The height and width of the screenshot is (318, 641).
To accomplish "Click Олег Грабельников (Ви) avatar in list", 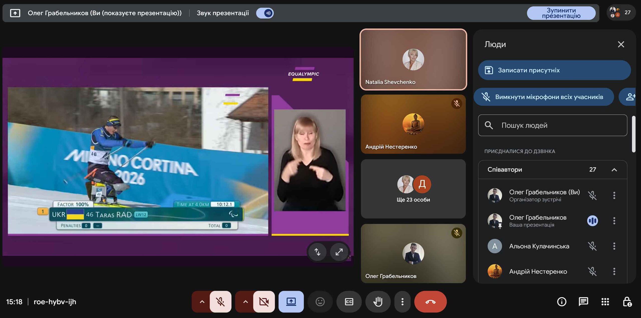I will coord(495,195).
